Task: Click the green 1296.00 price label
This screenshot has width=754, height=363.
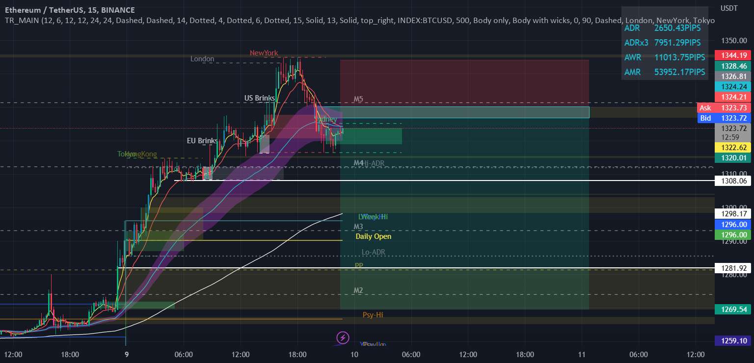Action: pyautogui.click(x=733, y=234)
